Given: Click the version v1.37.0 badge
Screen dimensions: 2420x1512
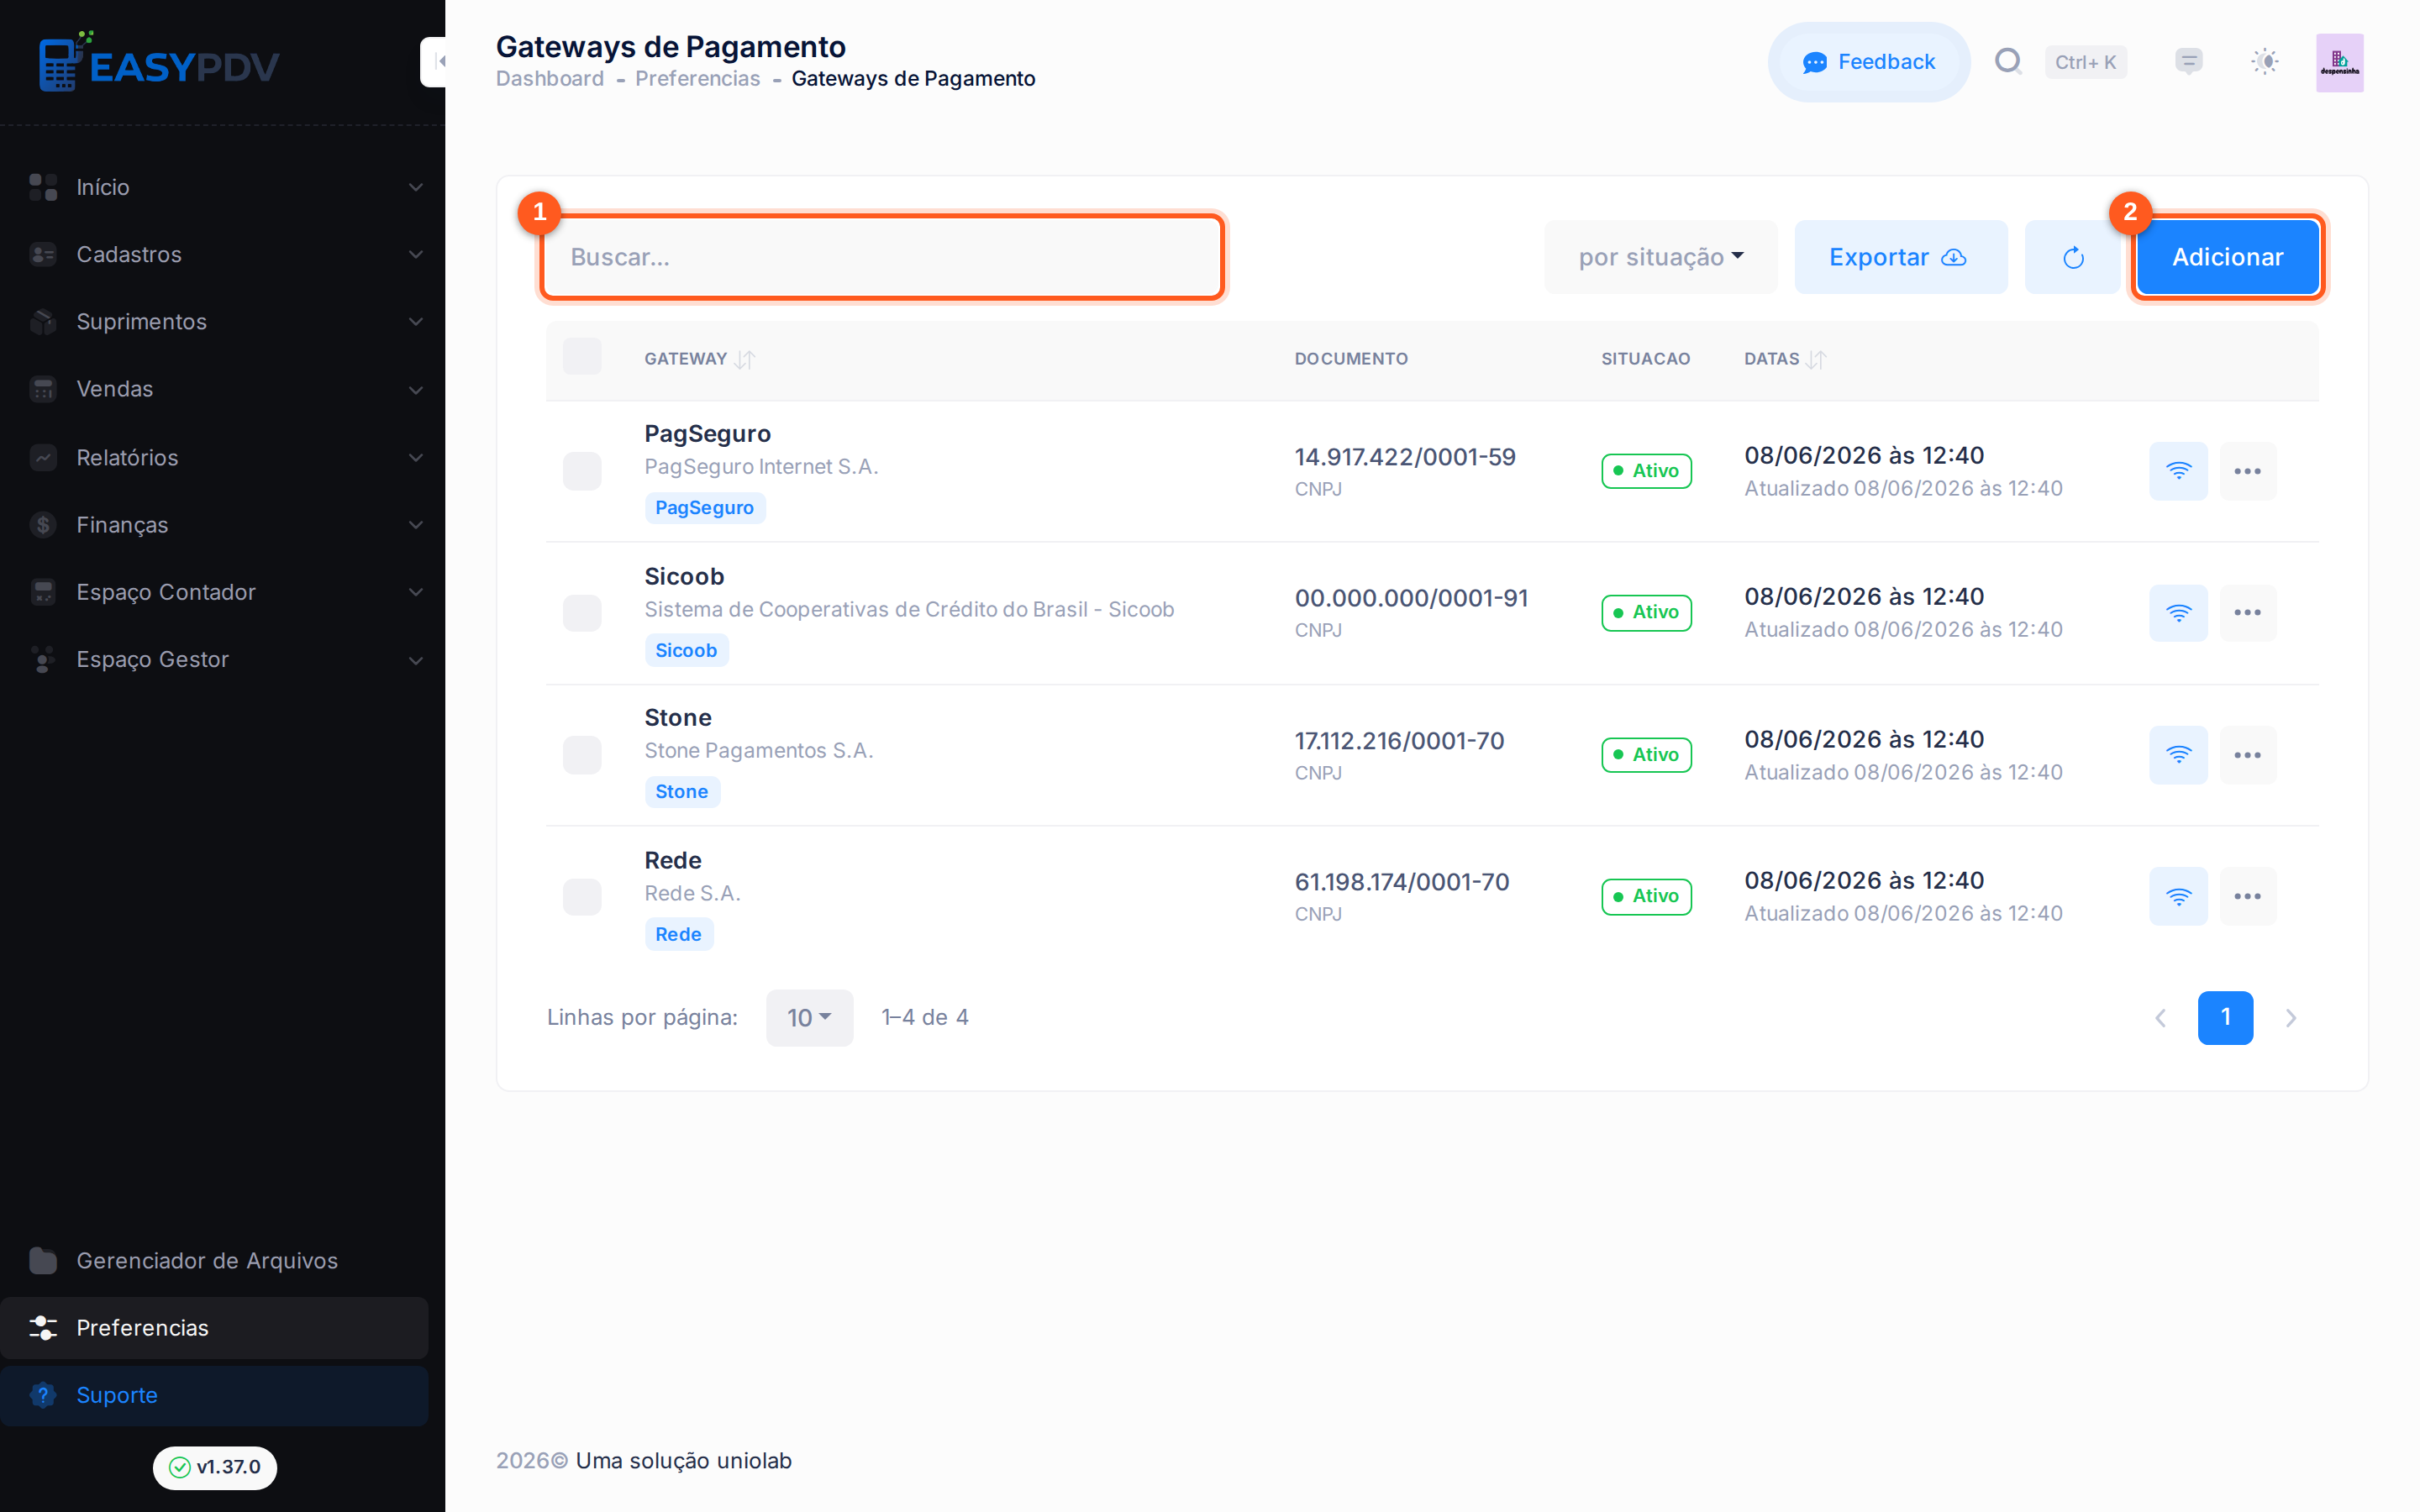Looking at the screenshot, I should (x=214, y=1467).
